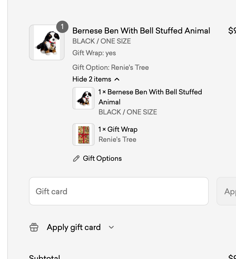236x259 pixels.
Task: Click the Bernese Ben With Bell product title
Action: (141, 31)
